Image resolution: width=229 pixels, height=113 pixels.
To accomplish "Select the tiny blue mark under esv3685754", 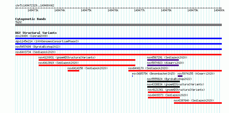I will 133,76.
